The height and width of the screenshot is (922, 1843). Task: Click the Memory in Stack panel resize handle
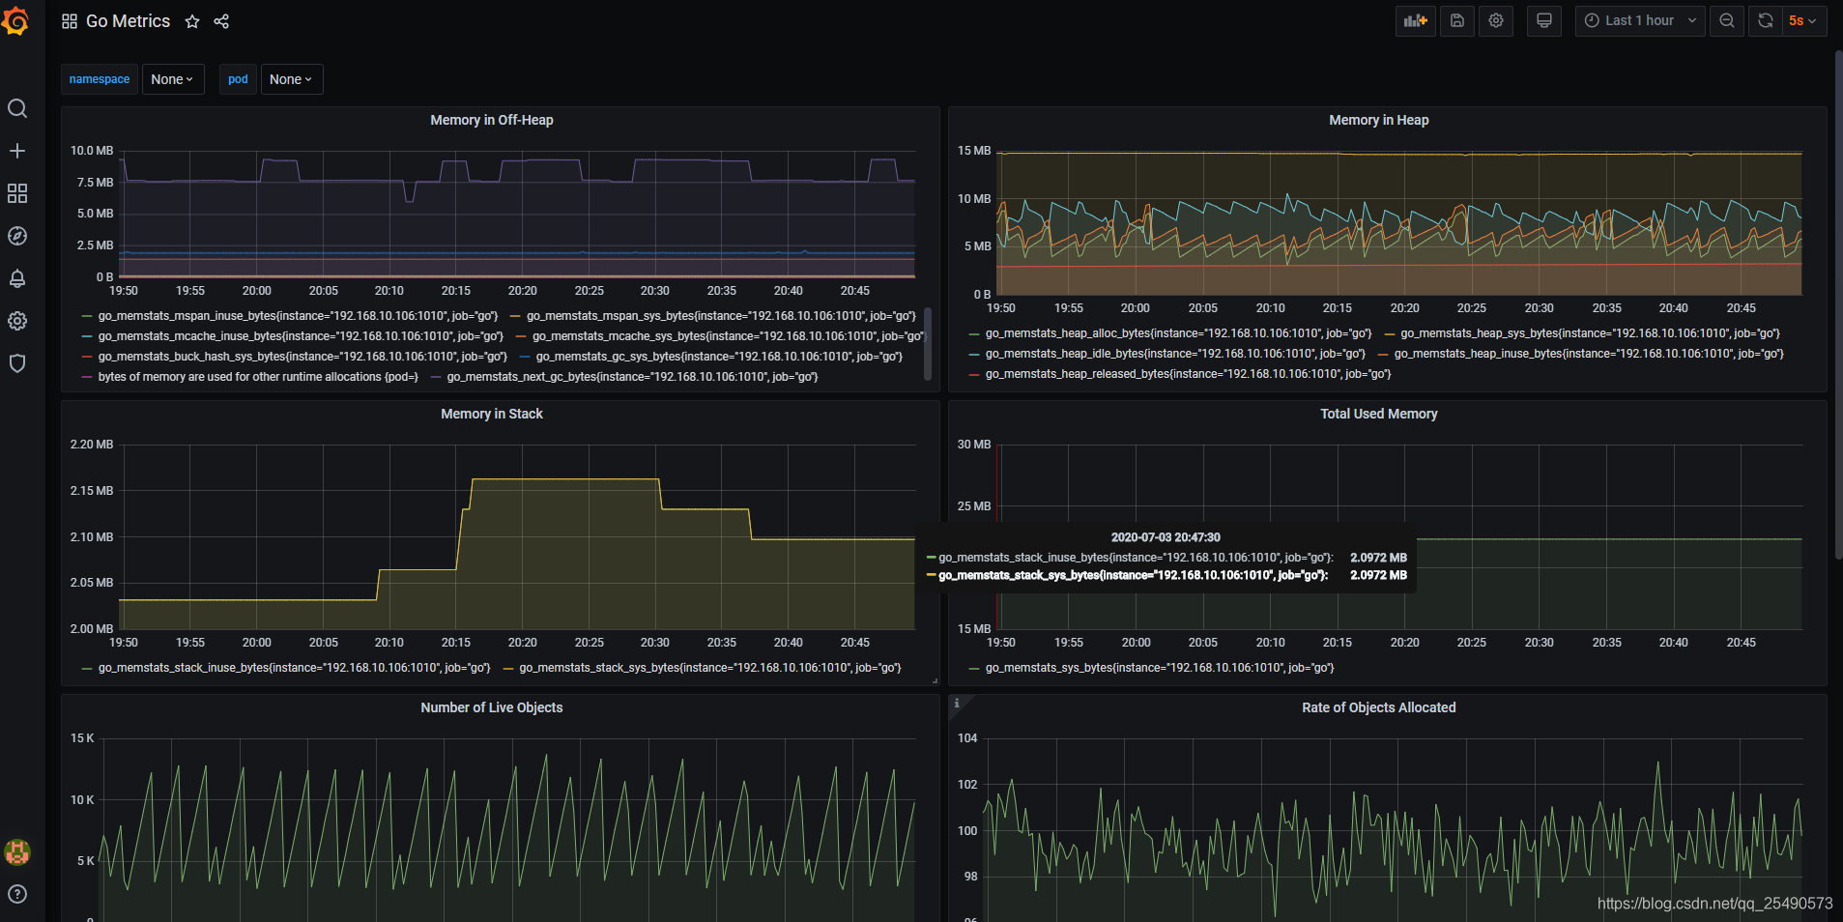click(935, 680)
